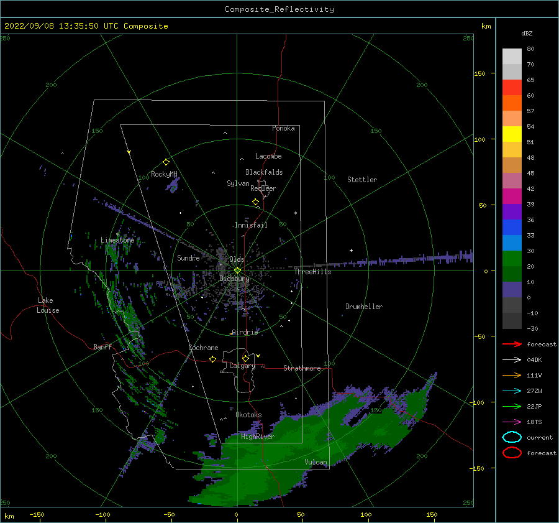
Task: Click the RedDeer city label
Action: pos(263,188)
